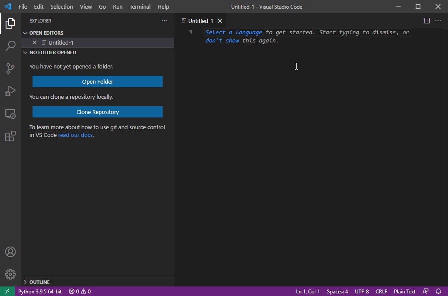Screen dimensions: 448x296
Task: Click the Clone Repository button
Action: point(98,112)
